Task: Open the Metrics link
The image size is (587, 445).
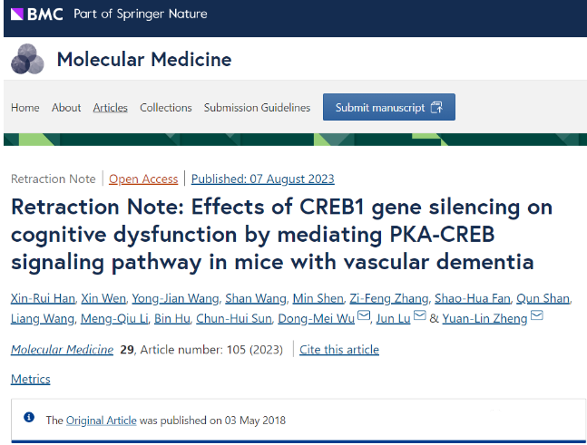Action: [x=30, y=379]
